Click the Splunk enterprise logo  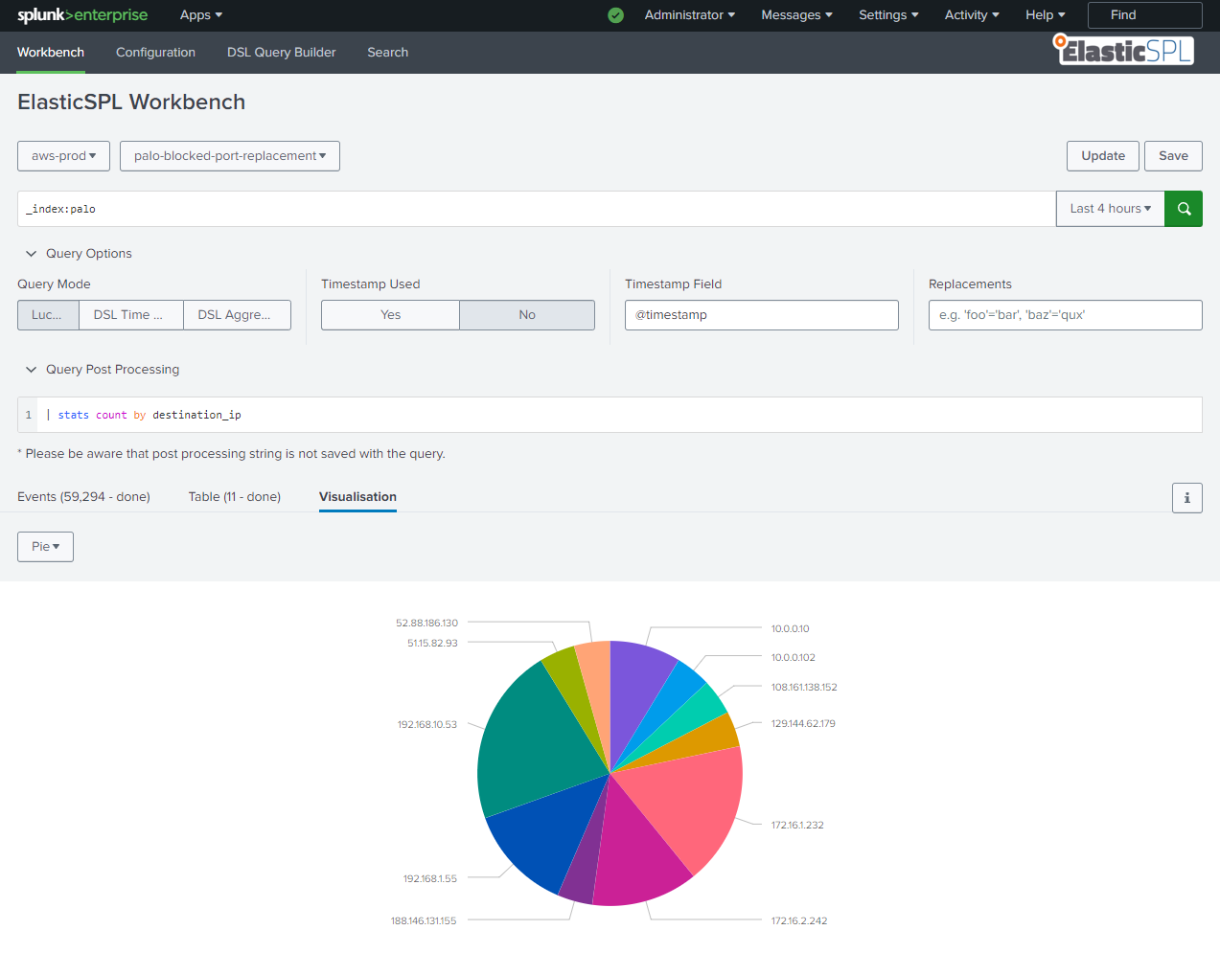82,15
